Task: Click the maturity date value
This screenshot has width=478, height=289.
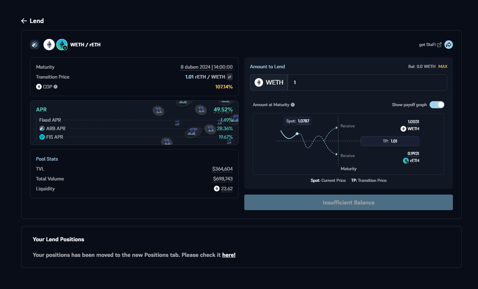Action: tap(206, 67)
